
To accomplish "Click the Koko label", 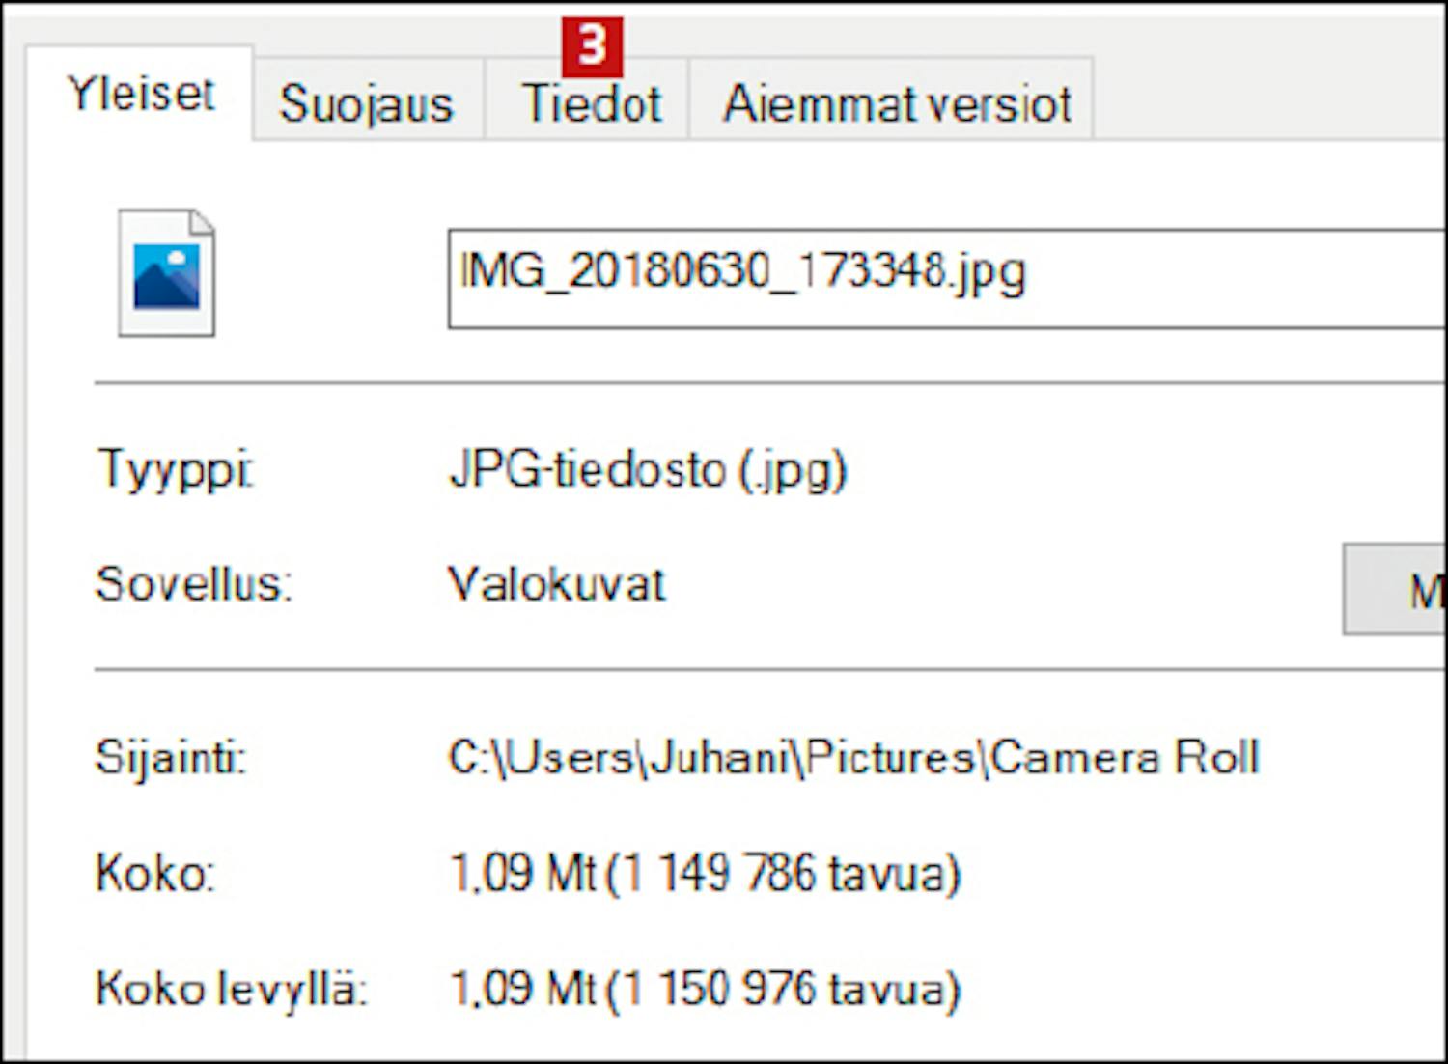I will pos(154,873).
